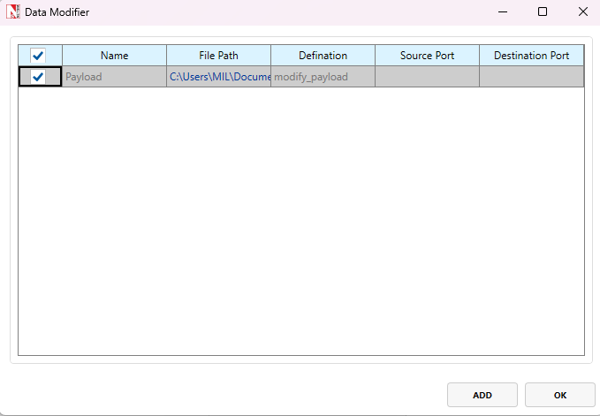Click the Source Port column header

pyautogui.click(x=427, y=56)
